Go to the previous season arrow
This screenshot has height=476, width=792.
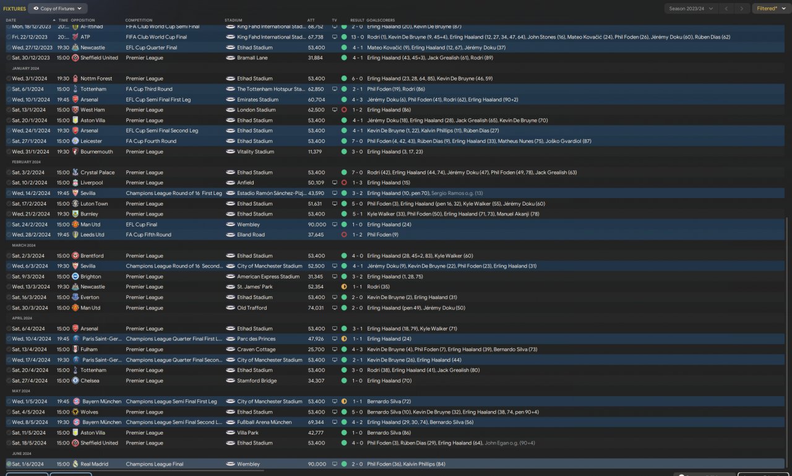tap(728, 9)
